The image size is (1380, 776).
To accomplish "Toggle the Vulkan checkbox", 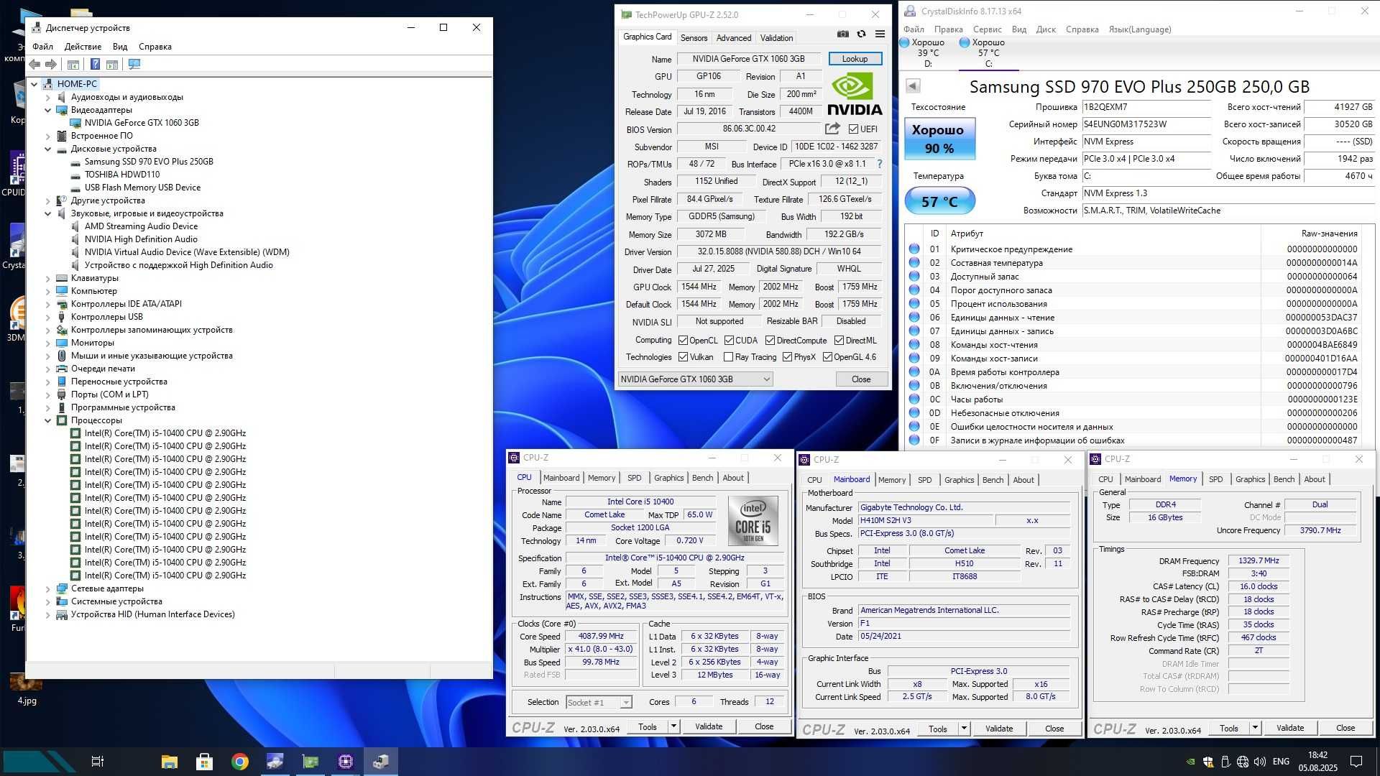I will tap(683, 357).
